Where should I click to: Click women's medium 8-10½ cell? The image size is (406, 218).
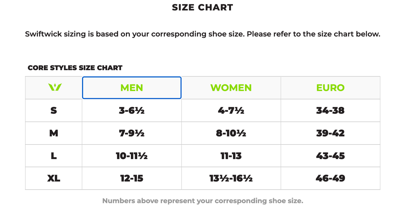point(231,133)
